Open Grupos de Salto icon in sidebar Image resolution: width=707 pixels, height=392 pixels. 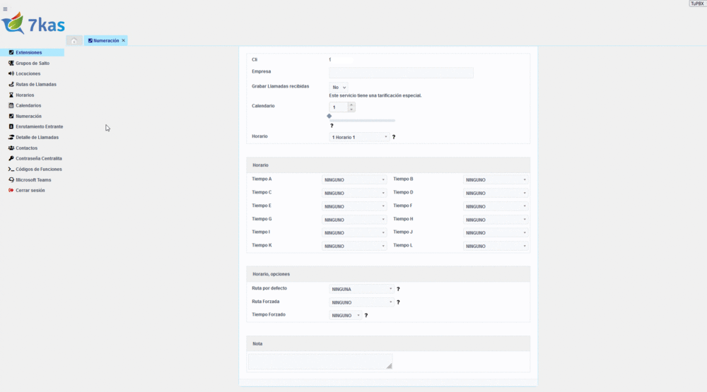[11, 63]
